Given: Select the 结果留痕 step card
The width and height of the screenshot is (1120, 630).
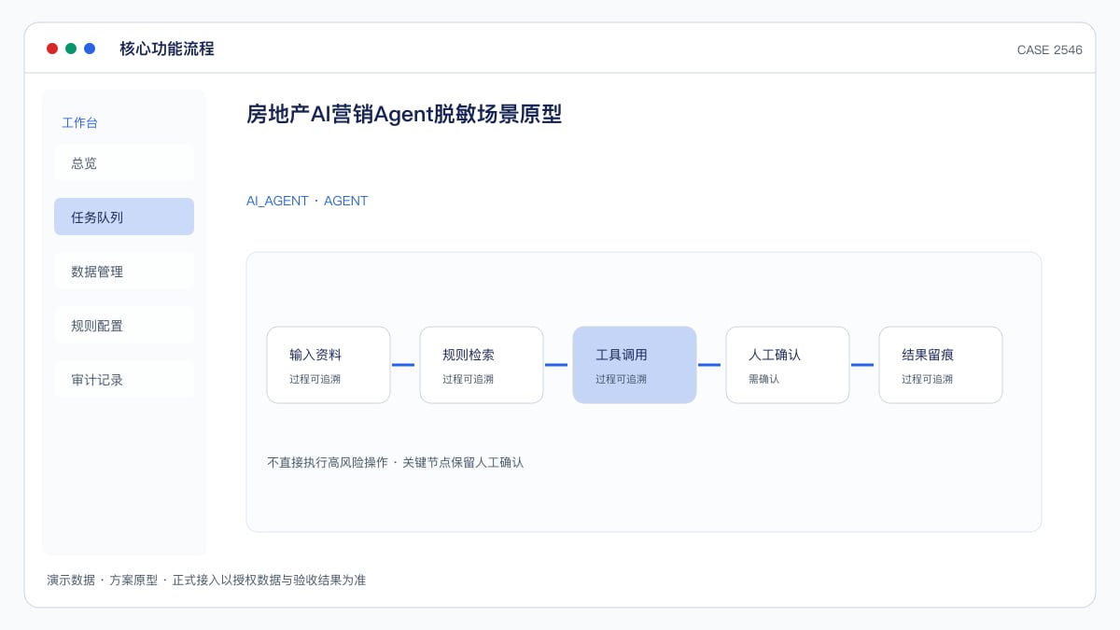Looking at the screenshot, I should click(941, 365).
